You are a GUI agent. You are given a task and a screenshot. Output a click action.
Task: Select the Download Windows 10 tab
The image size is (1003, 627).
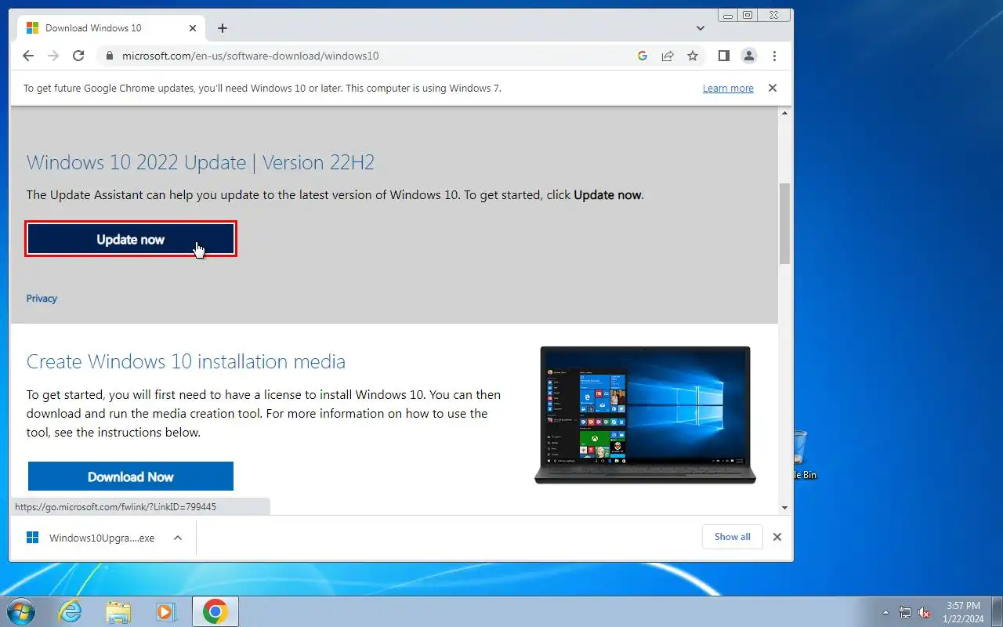[x=110, y=28]
